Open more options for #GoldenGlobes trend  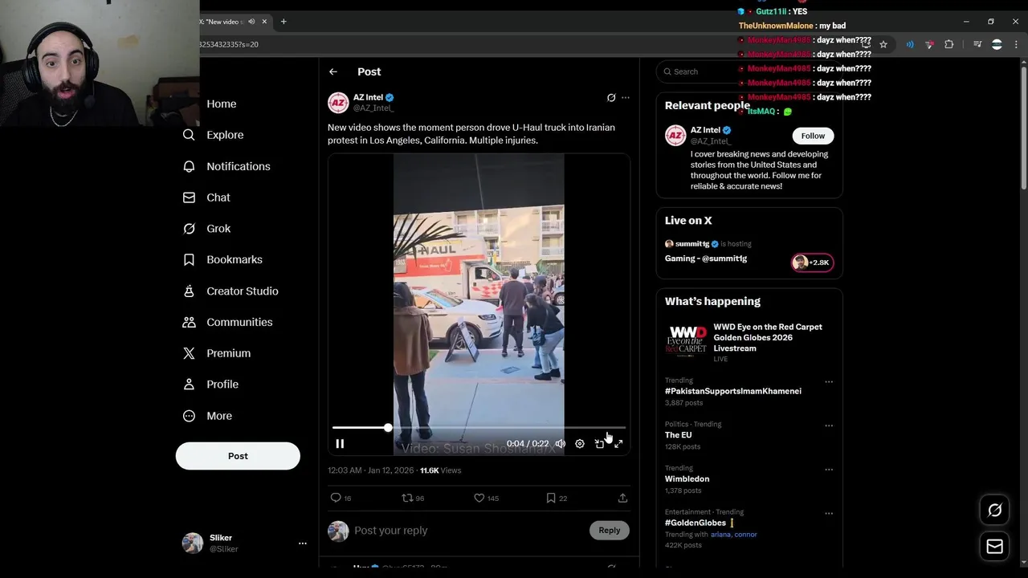tap(829, 513)
